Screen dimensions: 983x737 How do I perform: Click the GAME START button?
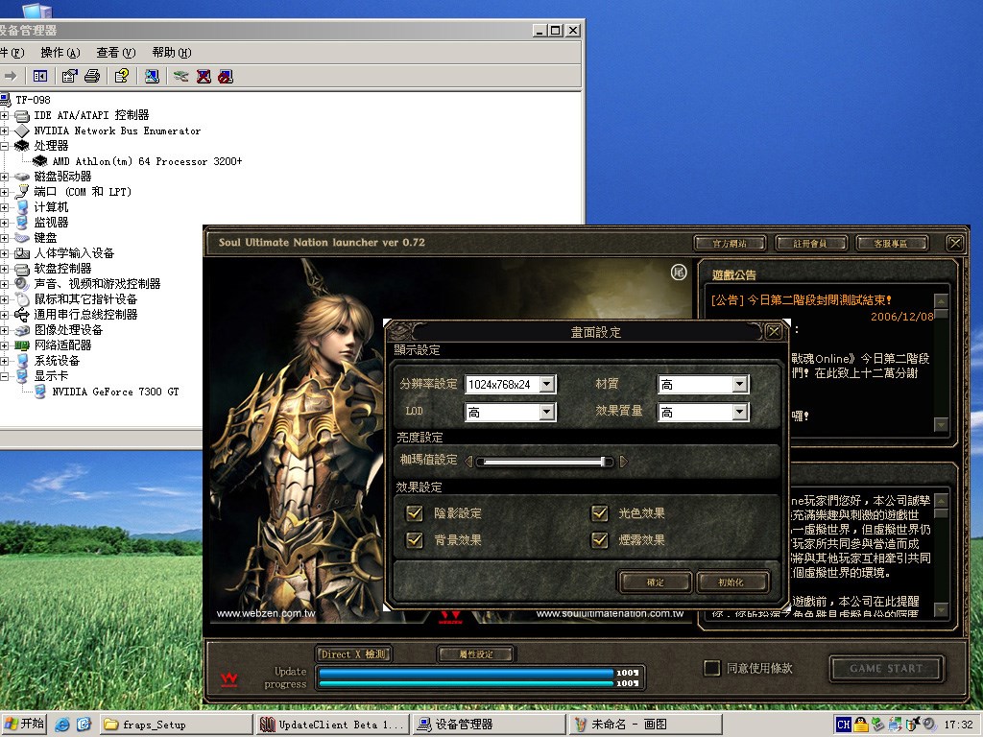click(x=886, y=669)
